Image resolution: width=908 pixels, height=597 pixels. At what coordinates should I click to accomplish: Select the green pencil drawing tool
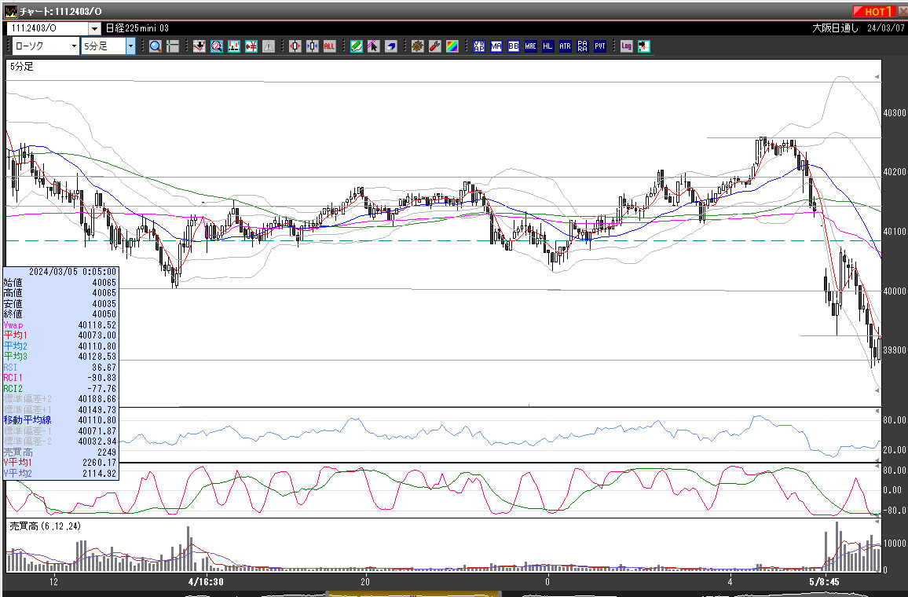point(356,46)
